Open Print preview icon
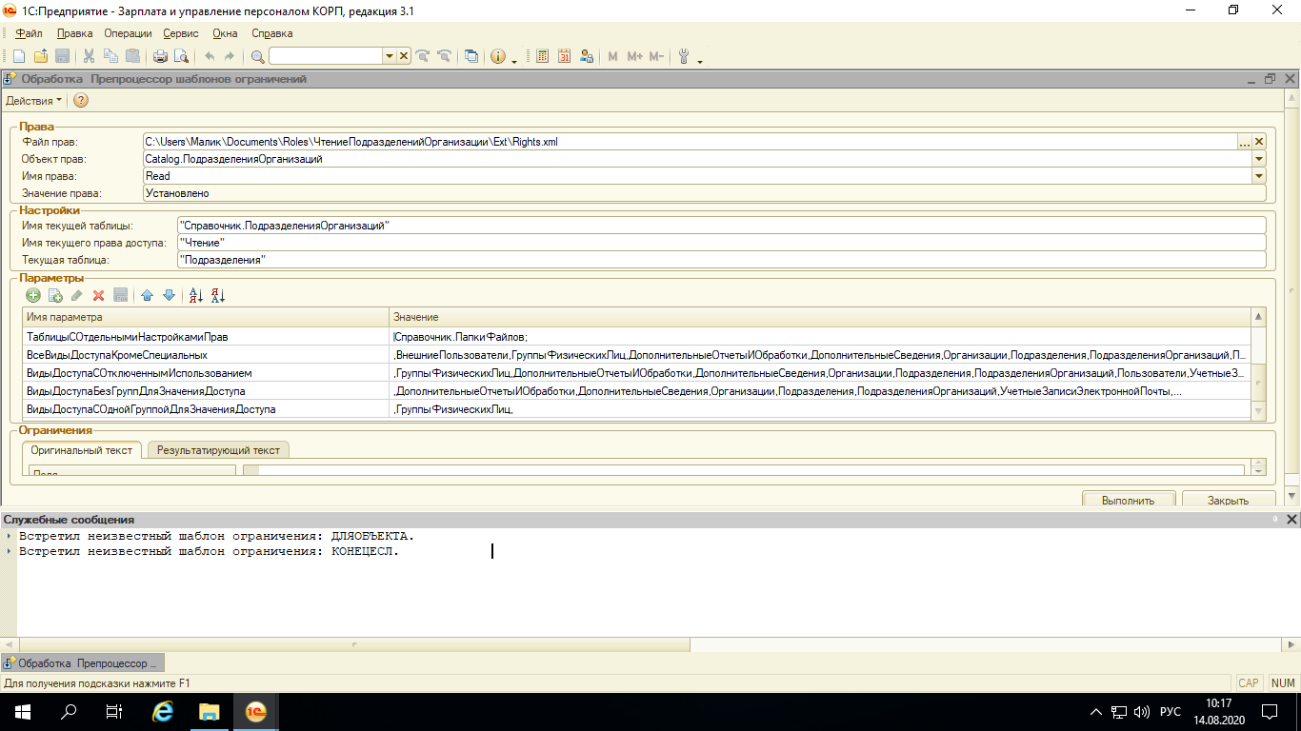This screenshot has width=1301, height=731. (181, 57)
